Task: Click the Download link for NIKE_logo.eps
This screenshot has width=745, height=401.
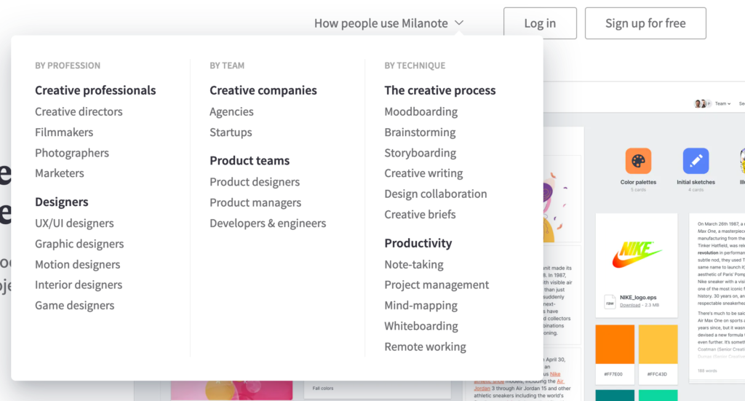Action: [629, 305]
